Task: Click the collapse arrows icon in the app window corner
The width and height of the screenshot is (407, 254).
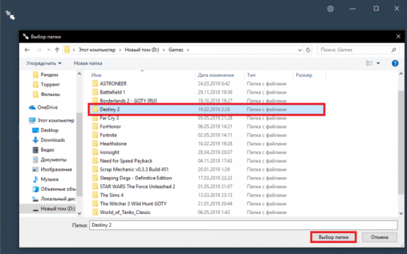Action: [10, 15]
